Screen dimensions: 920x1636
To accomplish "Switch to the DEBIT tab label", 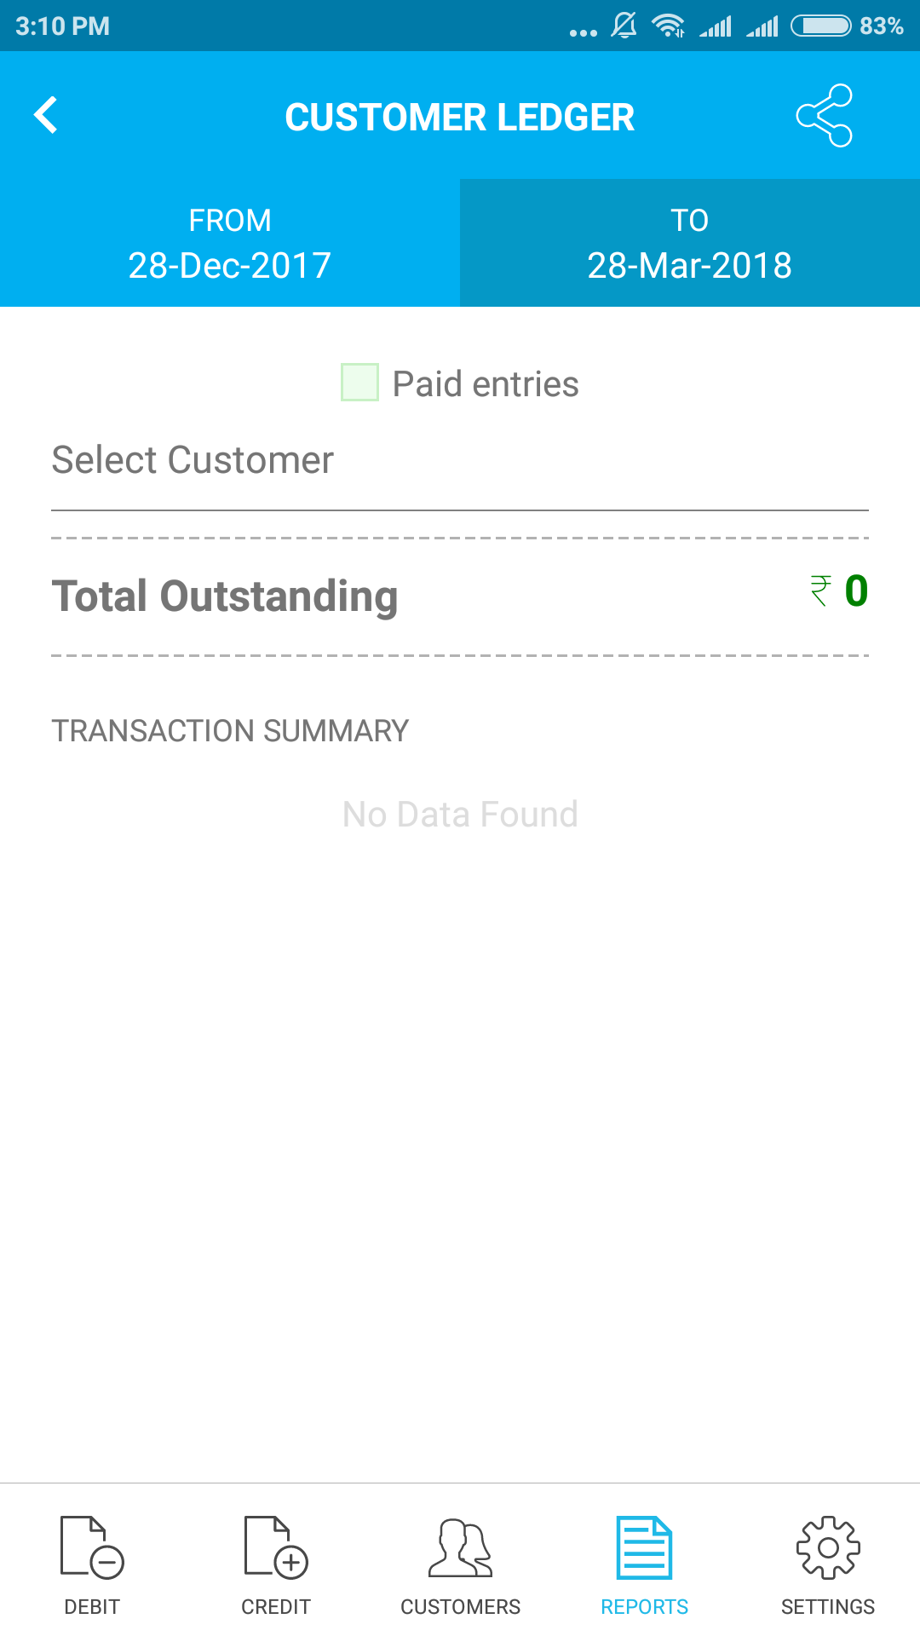I will (92, 1607).
